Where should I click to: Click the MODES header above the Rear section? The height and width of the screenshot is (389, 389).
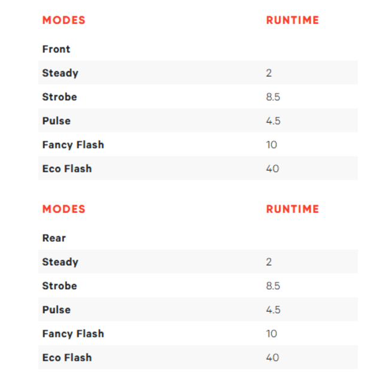[x=63, y=209]
